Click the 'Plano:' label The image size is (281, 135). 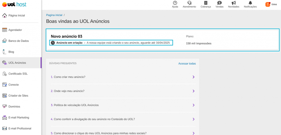pyautogui.click(x=190, y=36)
